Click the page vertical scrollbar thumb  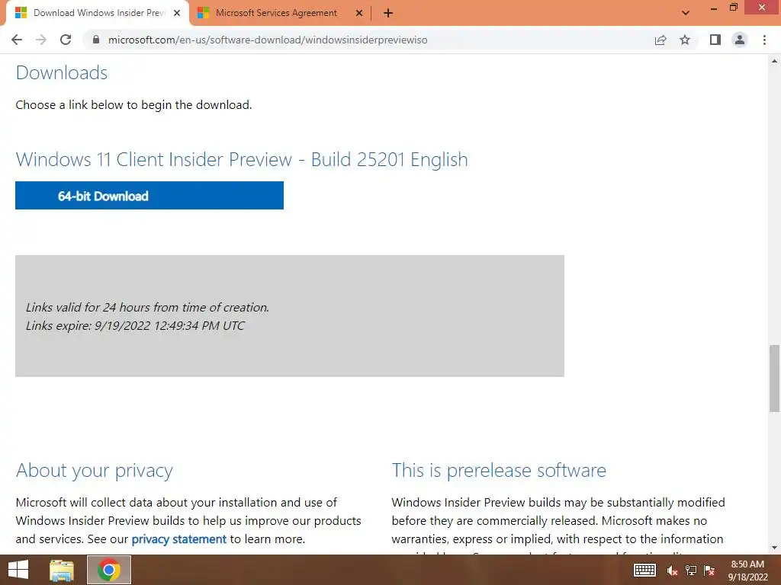pyautogui.click(x=774, y=378)
